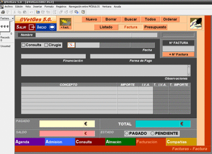Open the Consulta module tab
The height and width of the screenshot is (154, 212).
(90, 142)
